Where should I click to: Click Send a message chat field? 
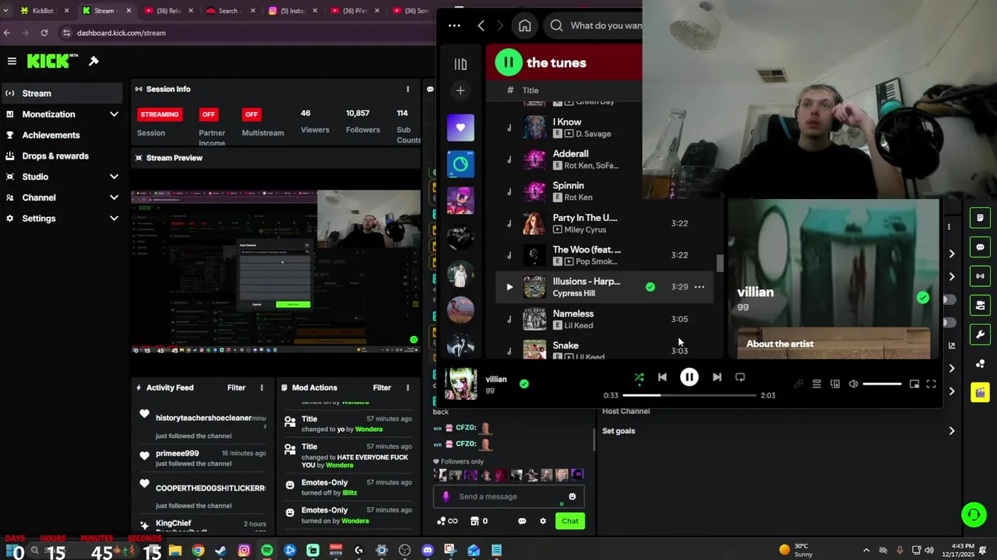pos(508,496)
